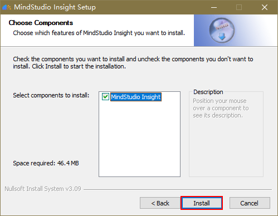The width and height of the screenshot is (278, 216).
Task: Uncheck the MindStudio Insight component checkbox
Action: [105, 97]
